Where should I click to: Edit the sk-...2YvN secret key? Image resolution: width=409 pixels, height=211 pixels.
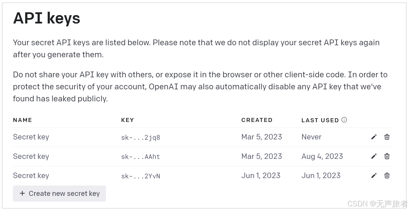click(x=374, y=175)
